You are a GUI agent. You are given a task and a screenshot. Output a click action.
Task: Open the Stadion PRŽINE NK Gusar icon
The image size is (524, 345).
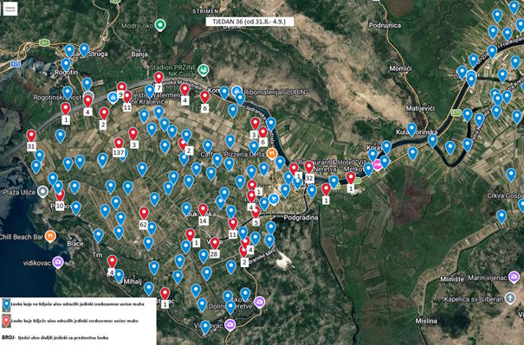(x=204, y=70)
